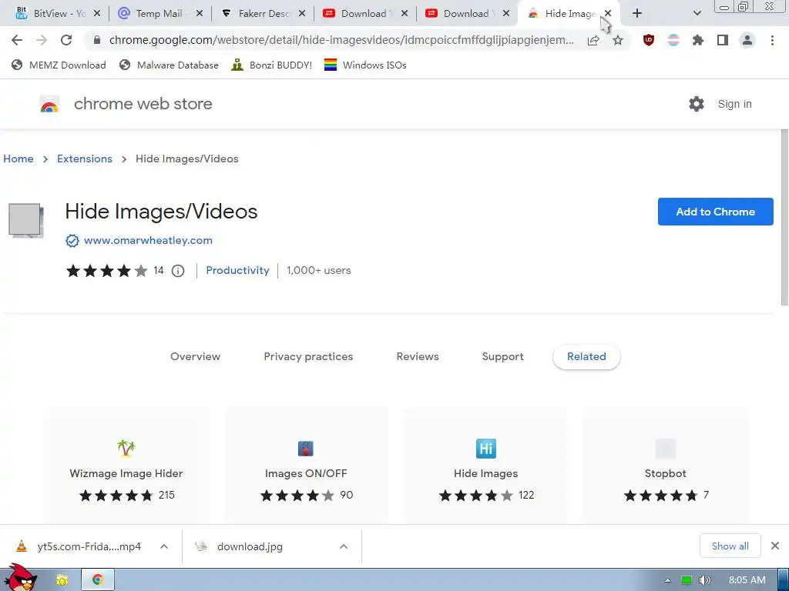This screenshot has width=789, height=591.
Task: Switch to the Temp Mail tab
Action: tap(159, 14)
